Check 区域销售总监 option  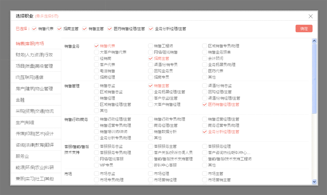point(96,92)
